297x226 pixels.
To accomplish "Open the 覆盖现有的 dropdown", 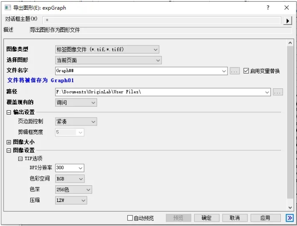I will pyautogui.click(x=76, y=103).
